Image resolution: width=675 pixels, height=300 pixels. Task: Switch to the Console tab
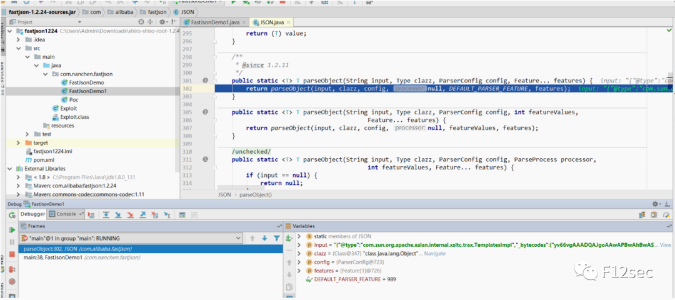point(66,214)
